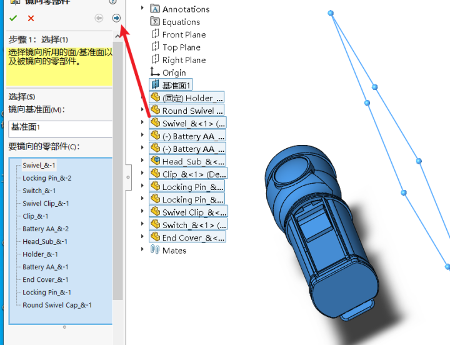Click the Holder part icon

coord(155,97)
